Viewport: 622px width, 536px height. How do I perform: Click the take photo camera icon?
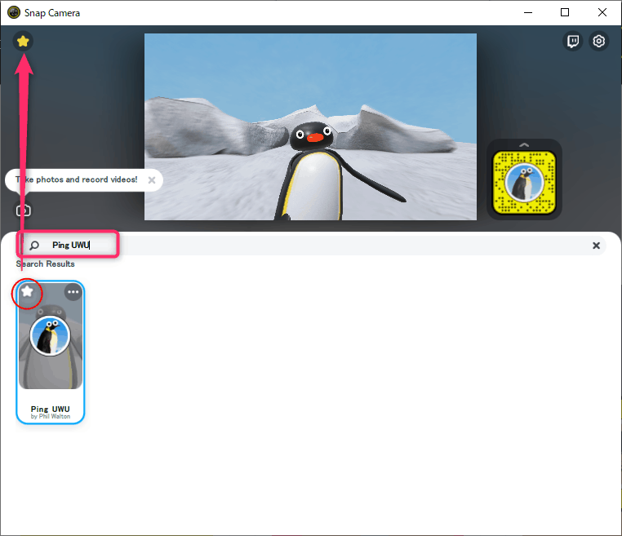pos(24,210)
